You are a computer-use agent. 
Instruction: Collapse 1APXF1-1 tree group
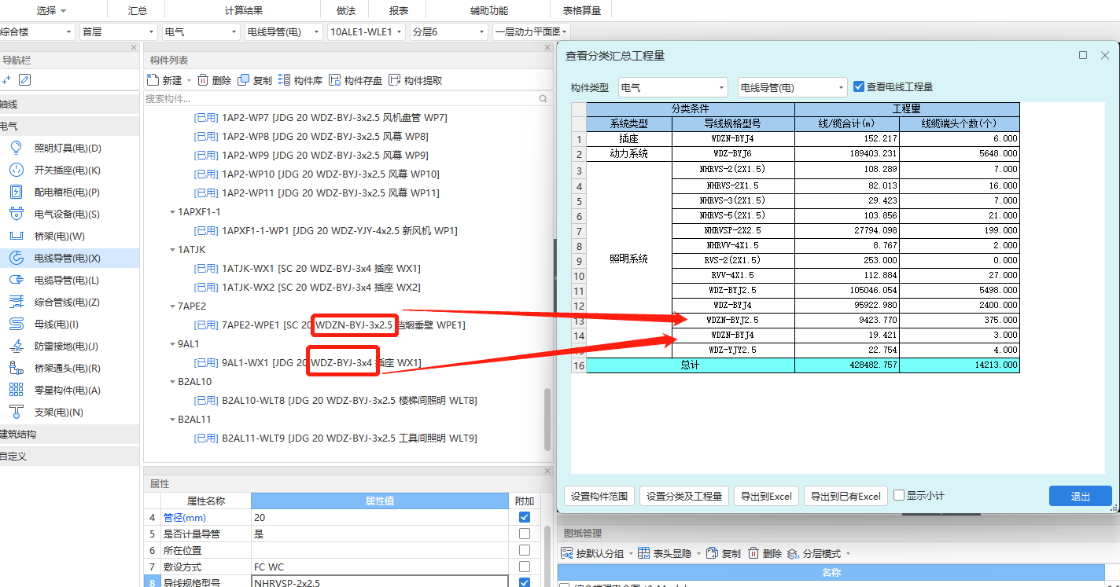pos(172,212)
